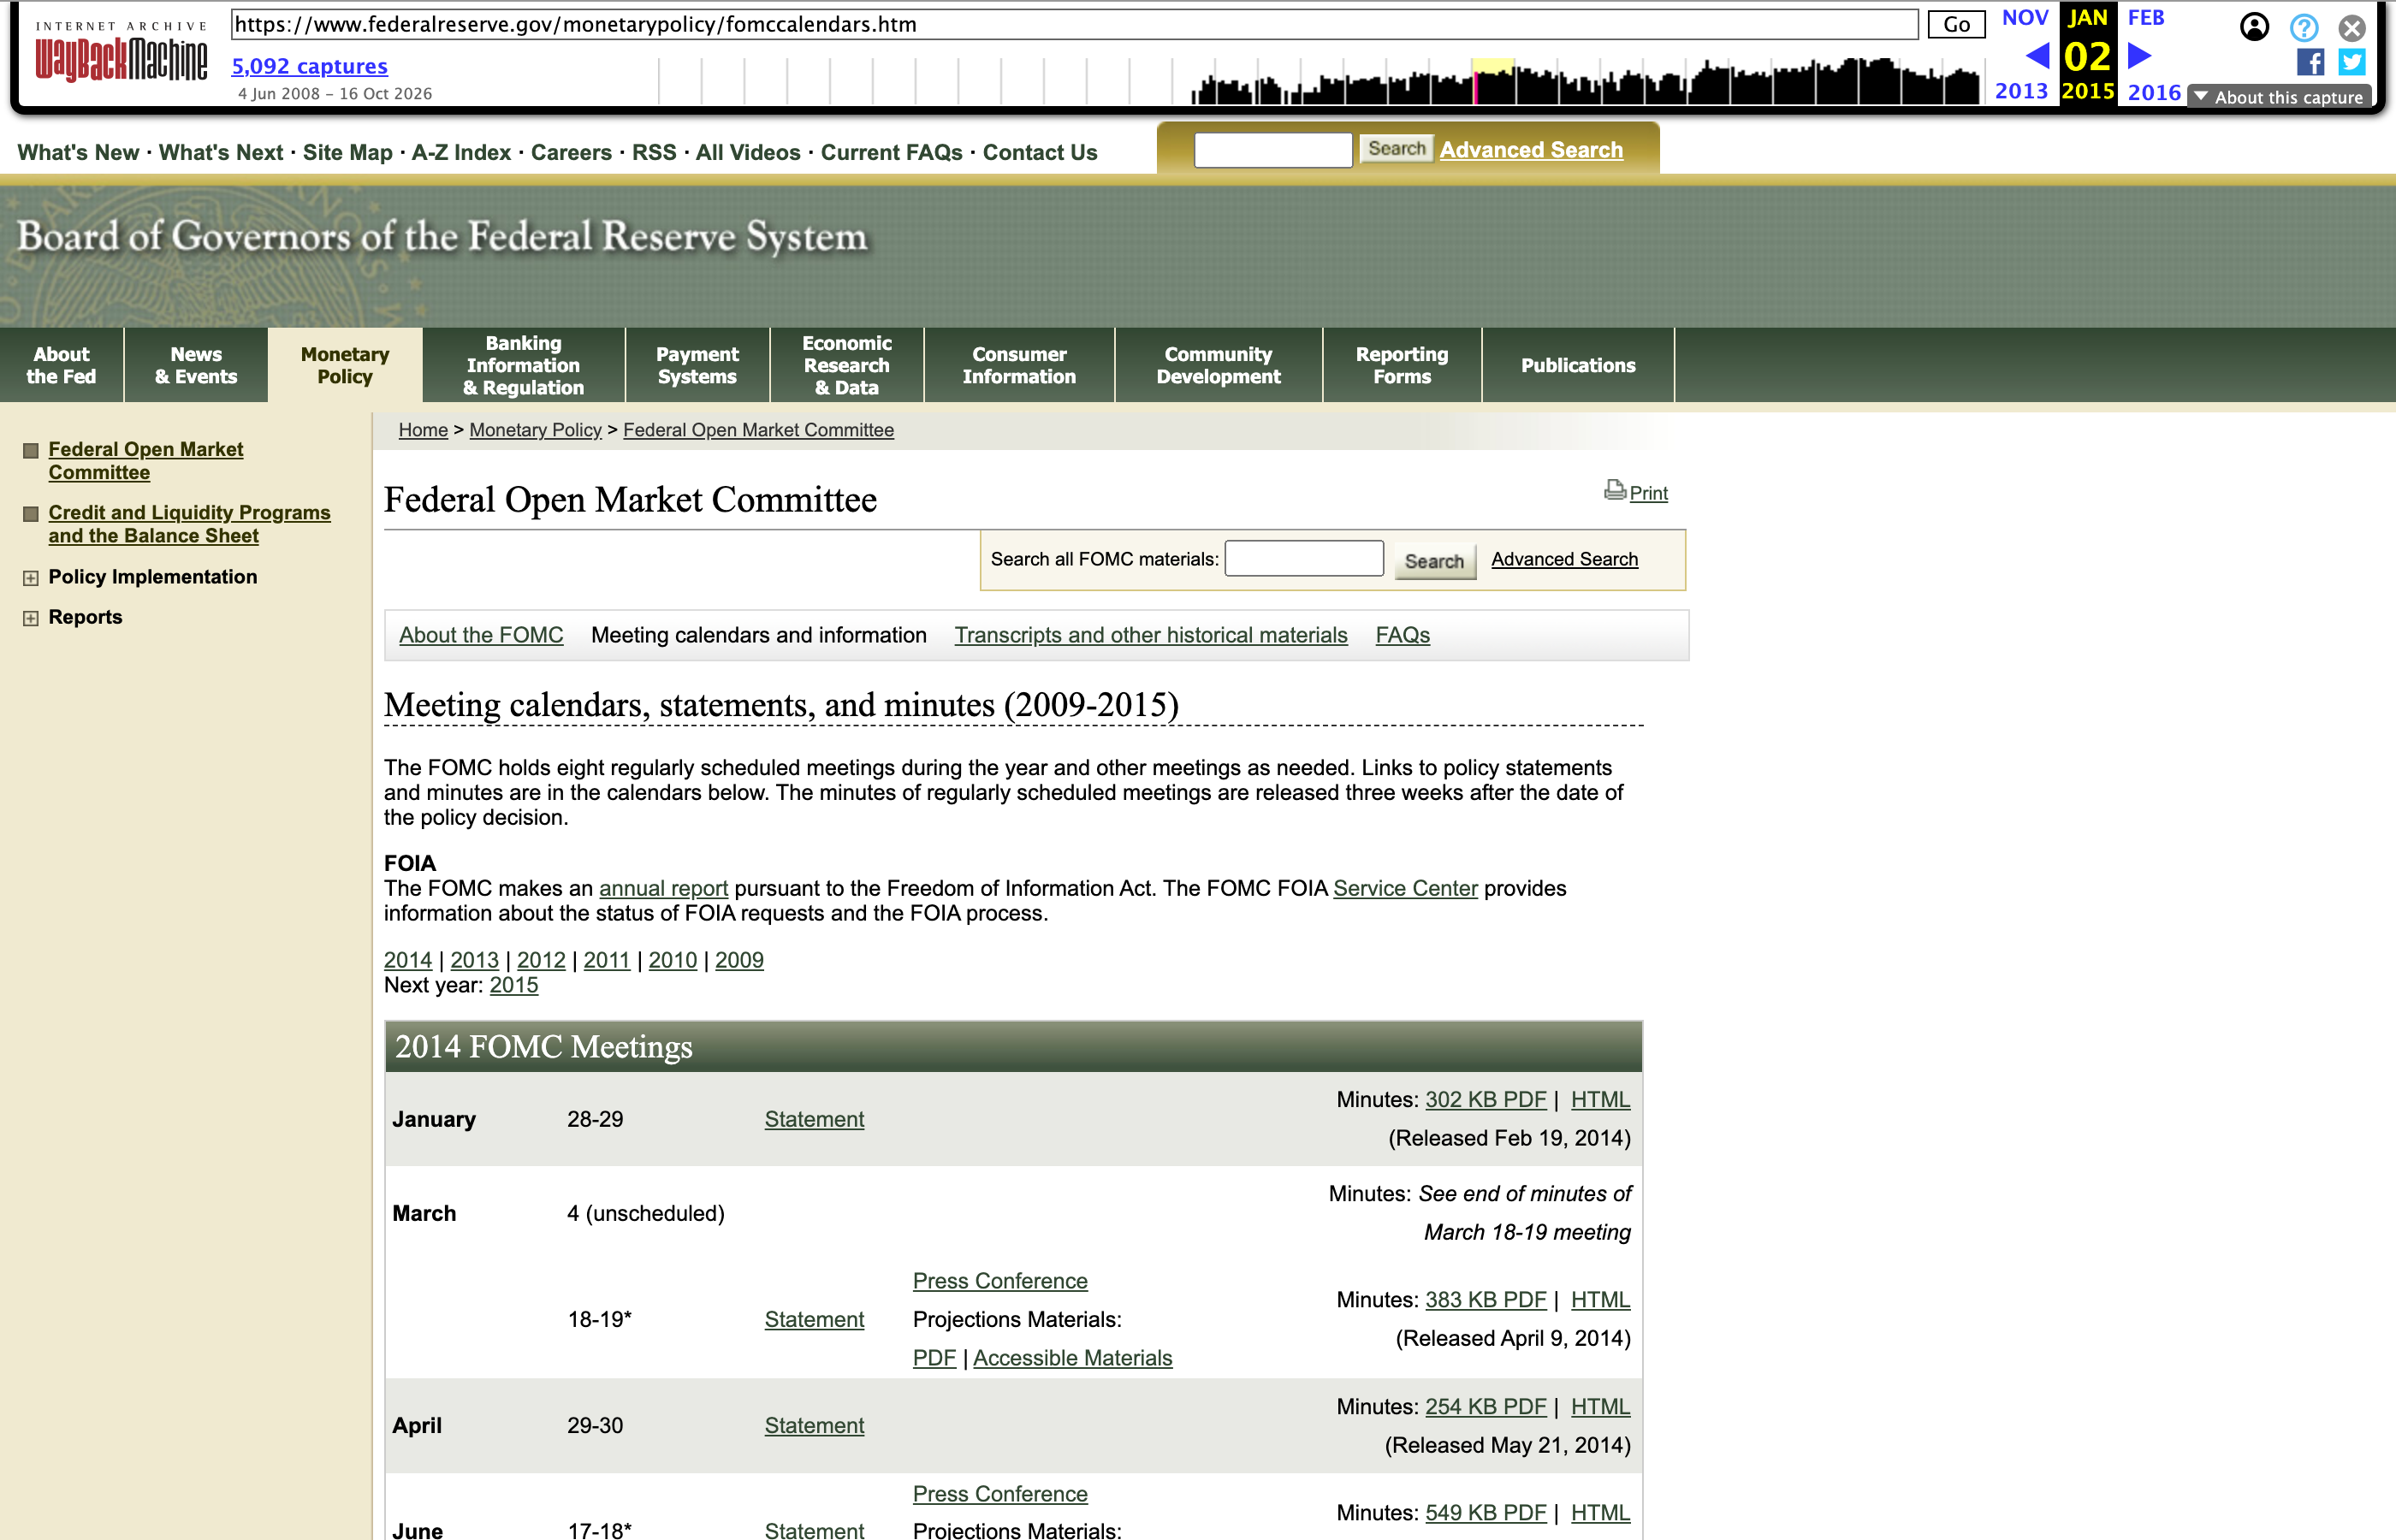This screenshot has height=1540, width=2396.
Task: Open Consumer Information menu
Action: (1019, 365)
